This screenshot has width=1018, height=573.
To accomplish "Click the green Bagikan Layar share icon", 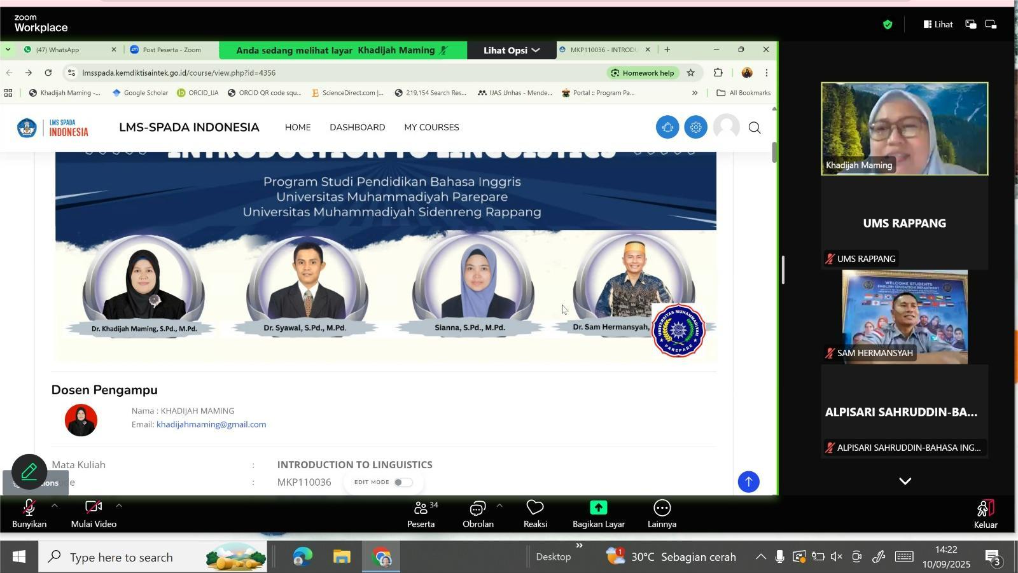I will pos(598,507).
